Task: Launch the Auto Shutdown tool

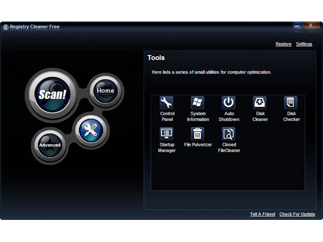Action: coord(228,109)
